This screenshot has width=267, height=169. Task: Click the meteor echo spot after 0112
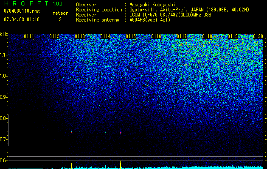pyautogui.click(x=71, y=132)
